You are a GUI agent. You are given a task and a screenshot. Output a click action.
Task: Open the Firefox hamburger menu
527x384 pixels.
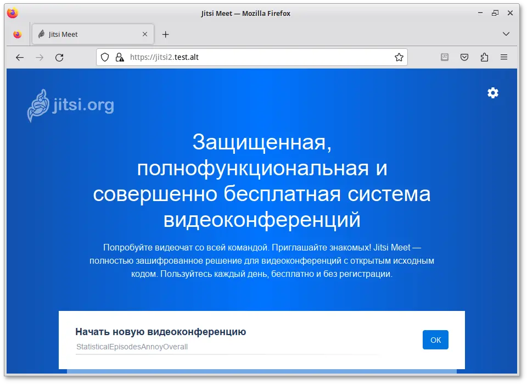[x=504, y=57]
